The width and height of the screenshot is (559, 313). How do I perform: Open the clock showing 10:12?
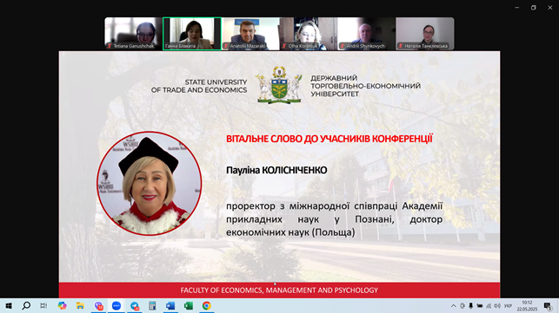527,306
